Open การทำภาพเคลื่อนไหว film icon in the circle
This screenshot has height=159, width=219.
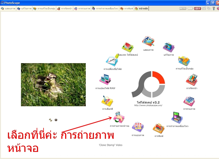[177, 118]
